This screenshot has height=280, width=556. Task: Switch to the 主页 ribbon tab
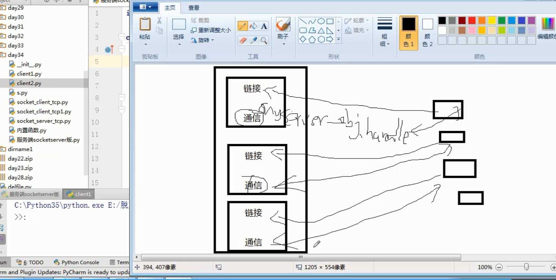click(x=170, y=8)
